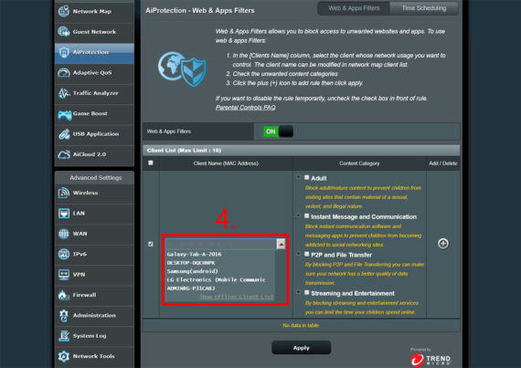Expand Instant Message category subitems
Viewport: 521px width, 368px height.
298,216
